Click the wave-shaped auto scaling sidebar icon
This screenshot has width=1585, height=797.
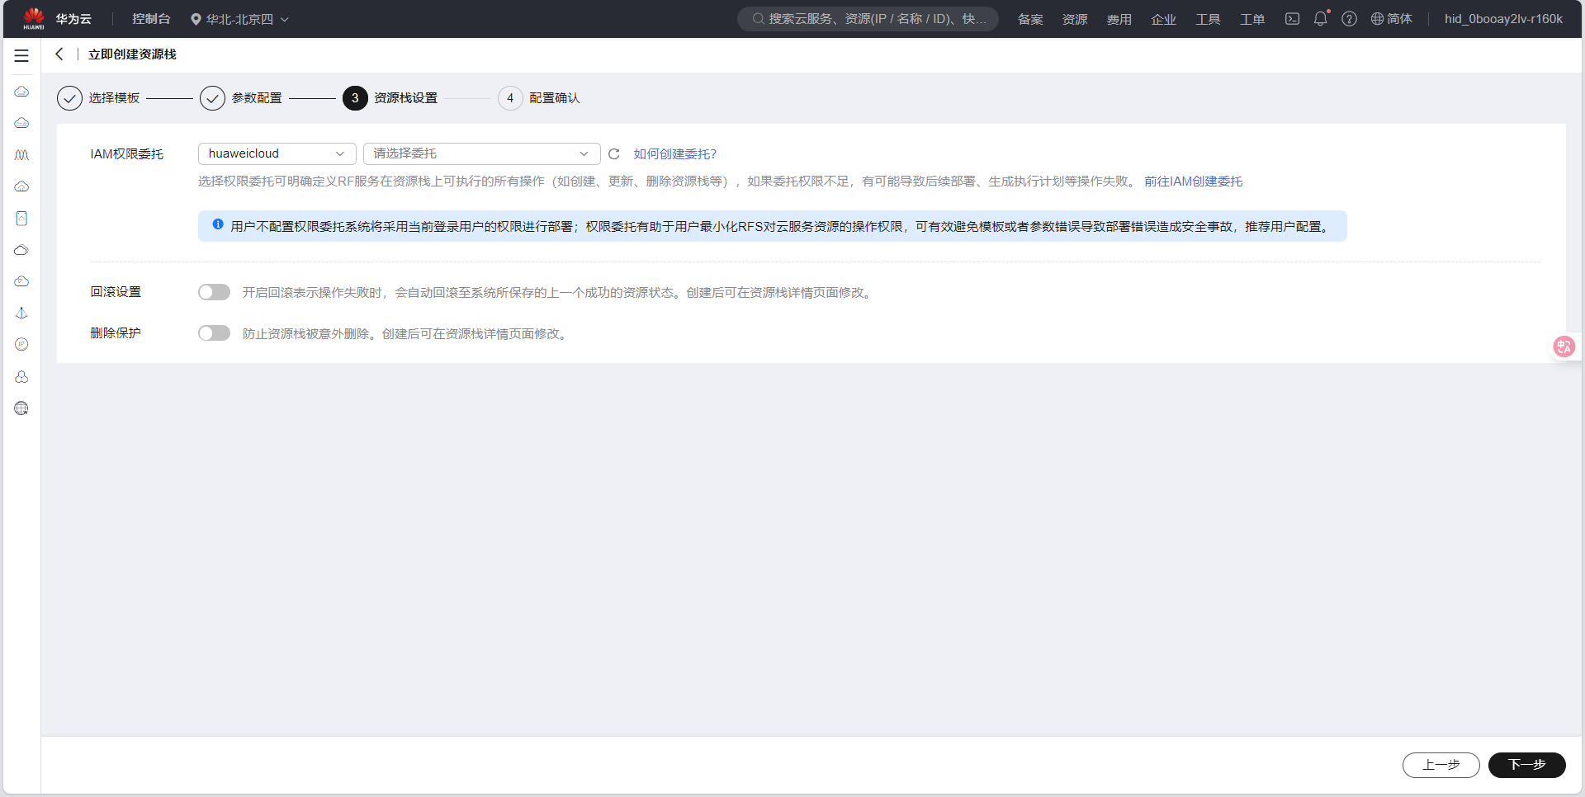pyautogui.click(x=21, y=154)
